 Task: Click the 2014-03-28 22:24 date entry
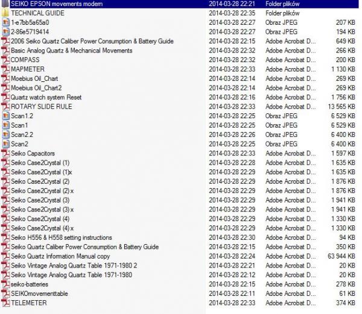[232, 256]
